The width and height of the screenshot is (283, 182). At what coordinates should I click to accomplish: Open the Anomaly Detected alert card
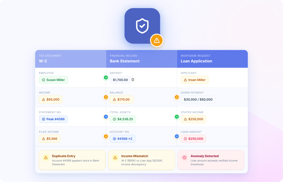pyautogui.click(x=211, y=160)
